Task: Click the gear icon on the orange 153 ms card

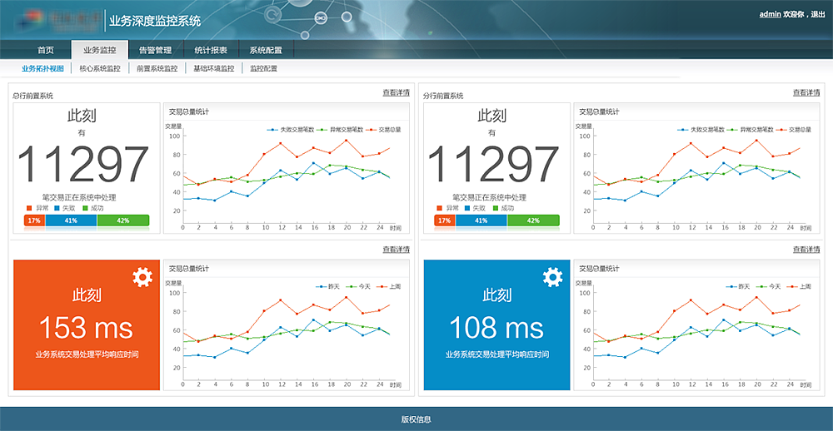Action: coord(142,277)
